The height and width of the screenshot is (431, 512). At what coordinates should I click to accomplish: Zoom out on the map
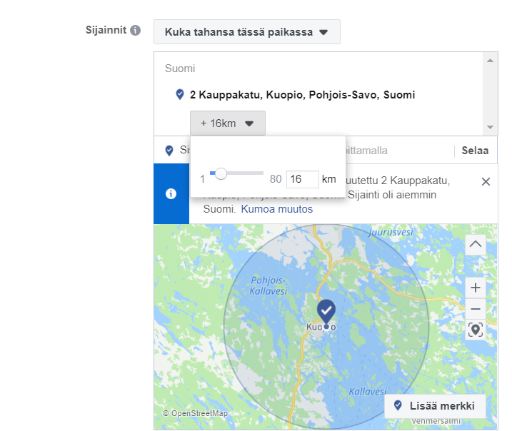[476, 309]
